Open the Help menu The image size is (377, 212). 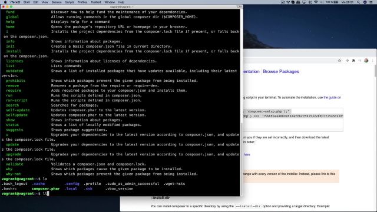(121, 2)
